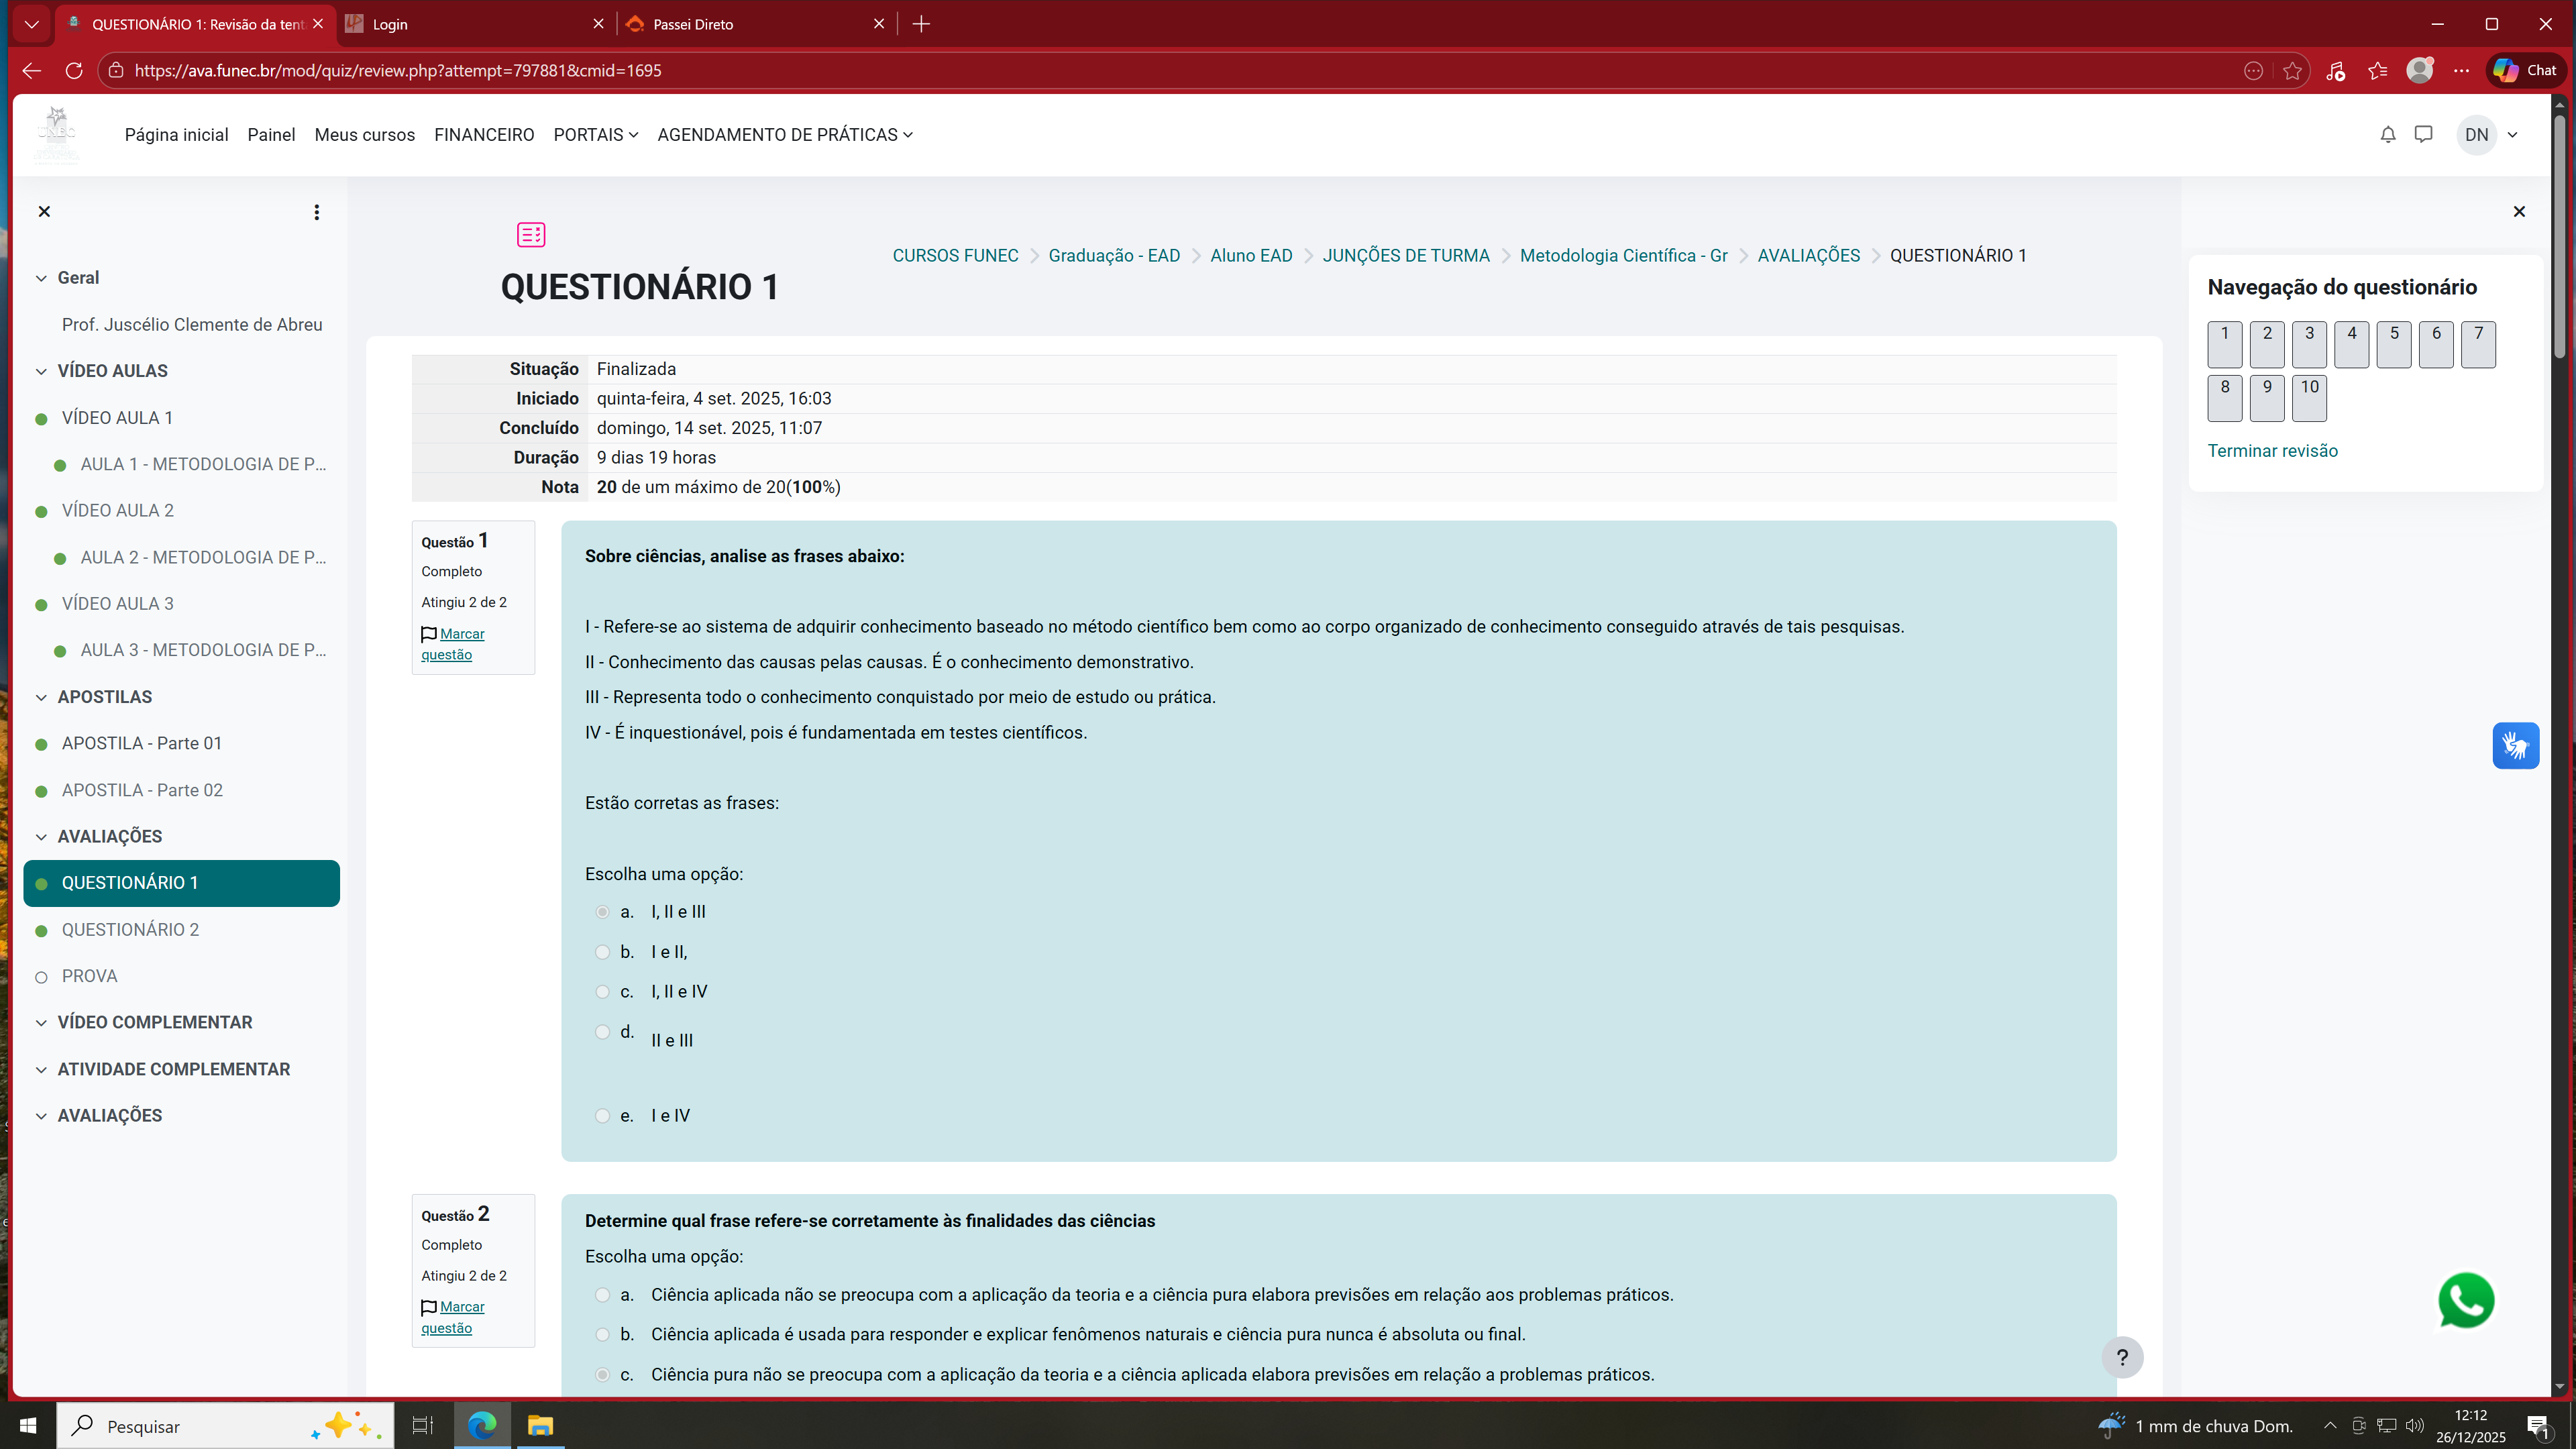Click the notifications bell icon
The image size is (2576, 1449).
coord(2387,135)
